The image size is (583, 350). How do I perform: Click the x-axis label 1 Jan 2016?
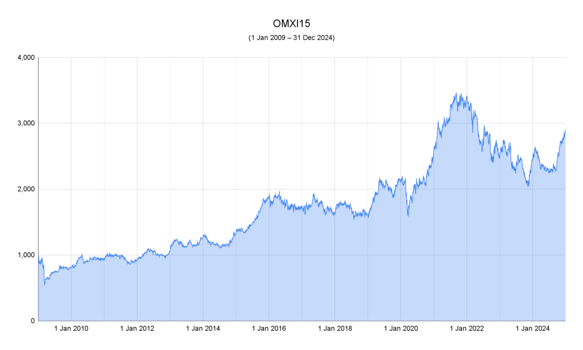269,328
